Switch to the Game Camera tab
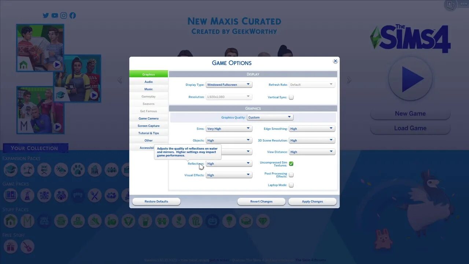 [x=148, y=118]
